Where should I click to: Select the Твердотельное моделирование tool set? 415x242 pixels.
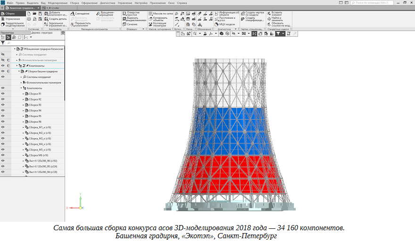(x=12, y=24)
